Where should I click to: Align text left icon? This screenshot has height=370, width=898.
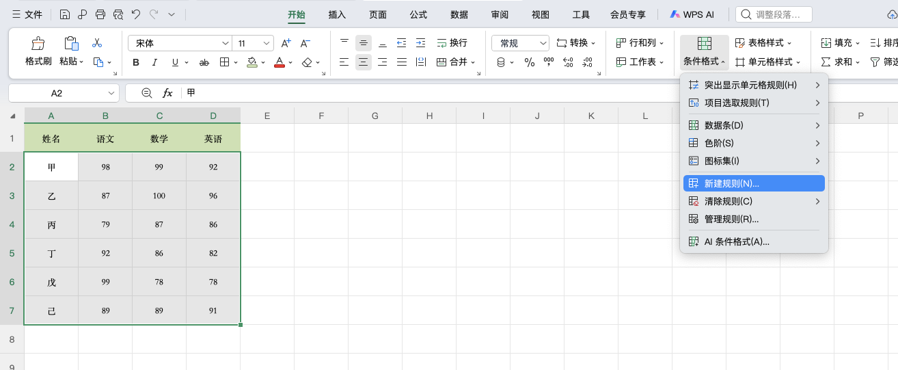tap(344, 62)
